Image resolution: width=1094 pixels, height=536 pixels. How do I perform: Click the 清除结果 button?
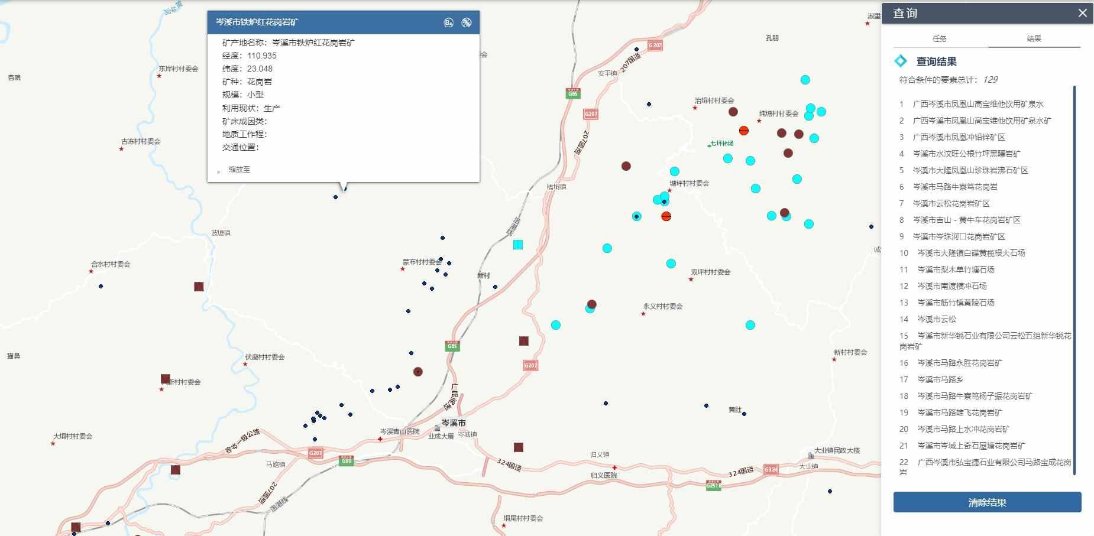tap(987, 502)
